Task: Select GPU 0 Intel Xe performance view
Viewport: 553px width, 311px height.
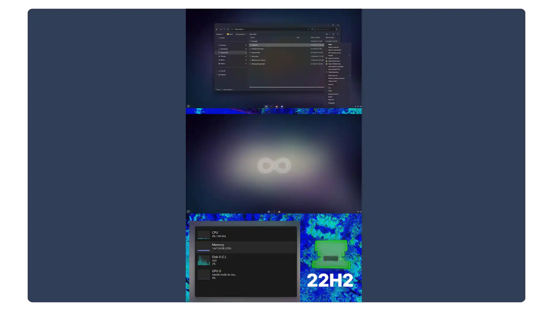Action: click(246, 274)
